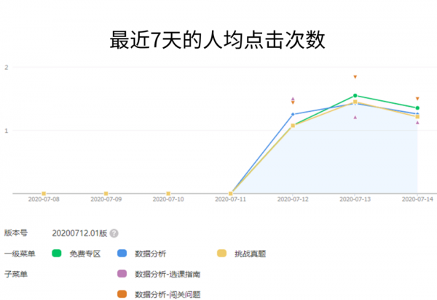Click the yellow square point on 2020-07-10
Viewport: 437px width, 300px height.
point(168,193)
